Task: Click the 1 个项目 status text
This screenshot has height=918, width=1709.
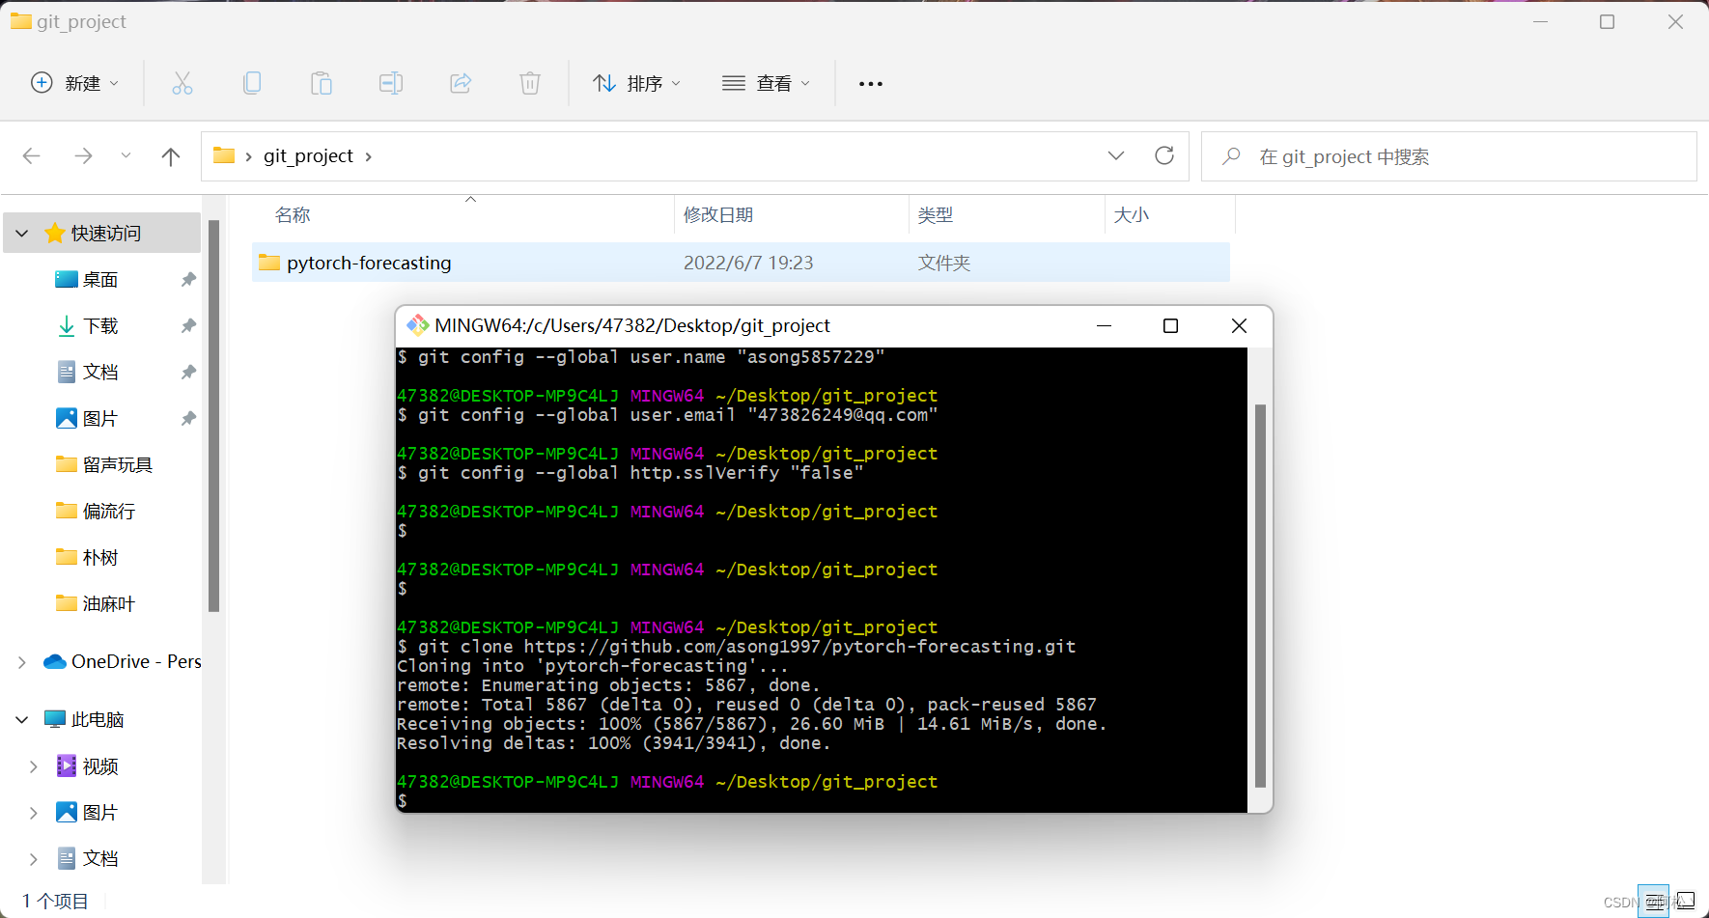Action: 55,902
